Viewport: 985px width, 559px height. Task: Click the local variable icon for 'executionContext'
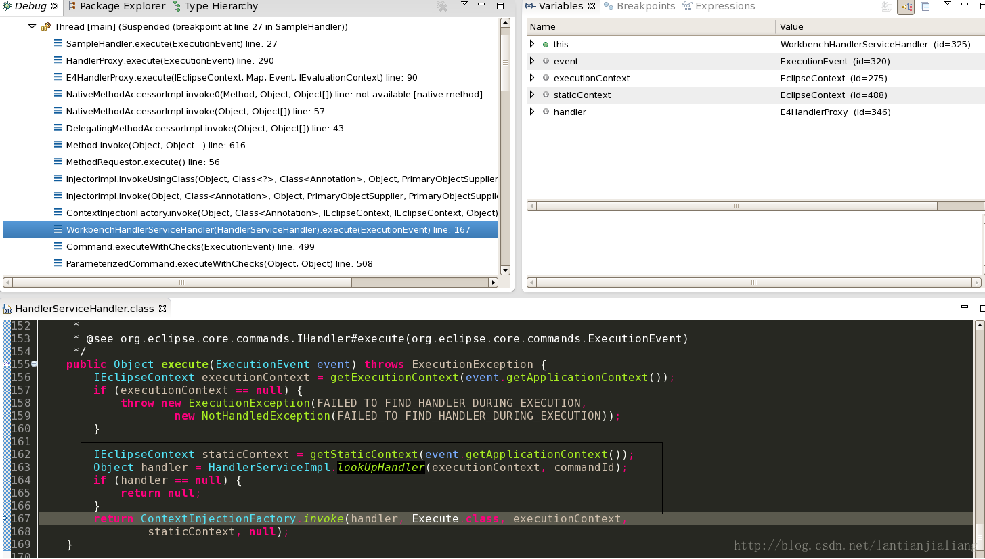[546, 78]
